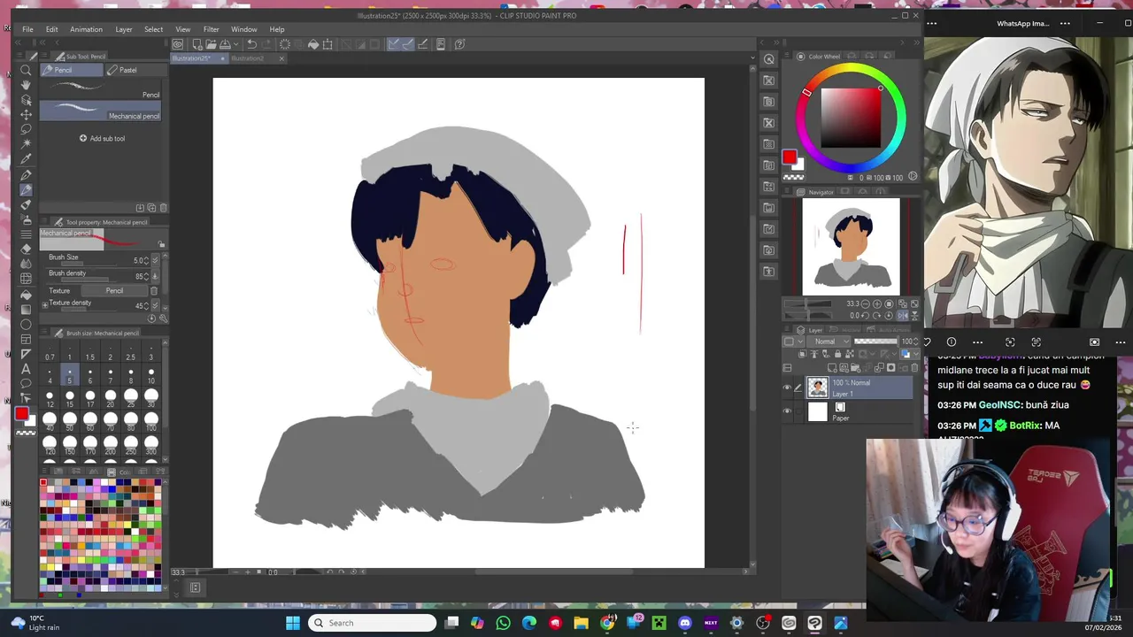Screen dimensions: 1133x637
Task: Click the Navigator canvas thumbnail
Action: (851, 247)
